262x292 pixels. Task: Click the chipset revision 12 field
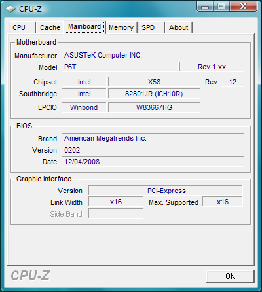click(x=233, y=82)
